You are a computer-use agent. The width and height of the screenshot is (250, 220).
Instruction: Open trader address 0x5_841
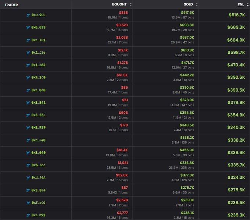[x=39, y=103]
